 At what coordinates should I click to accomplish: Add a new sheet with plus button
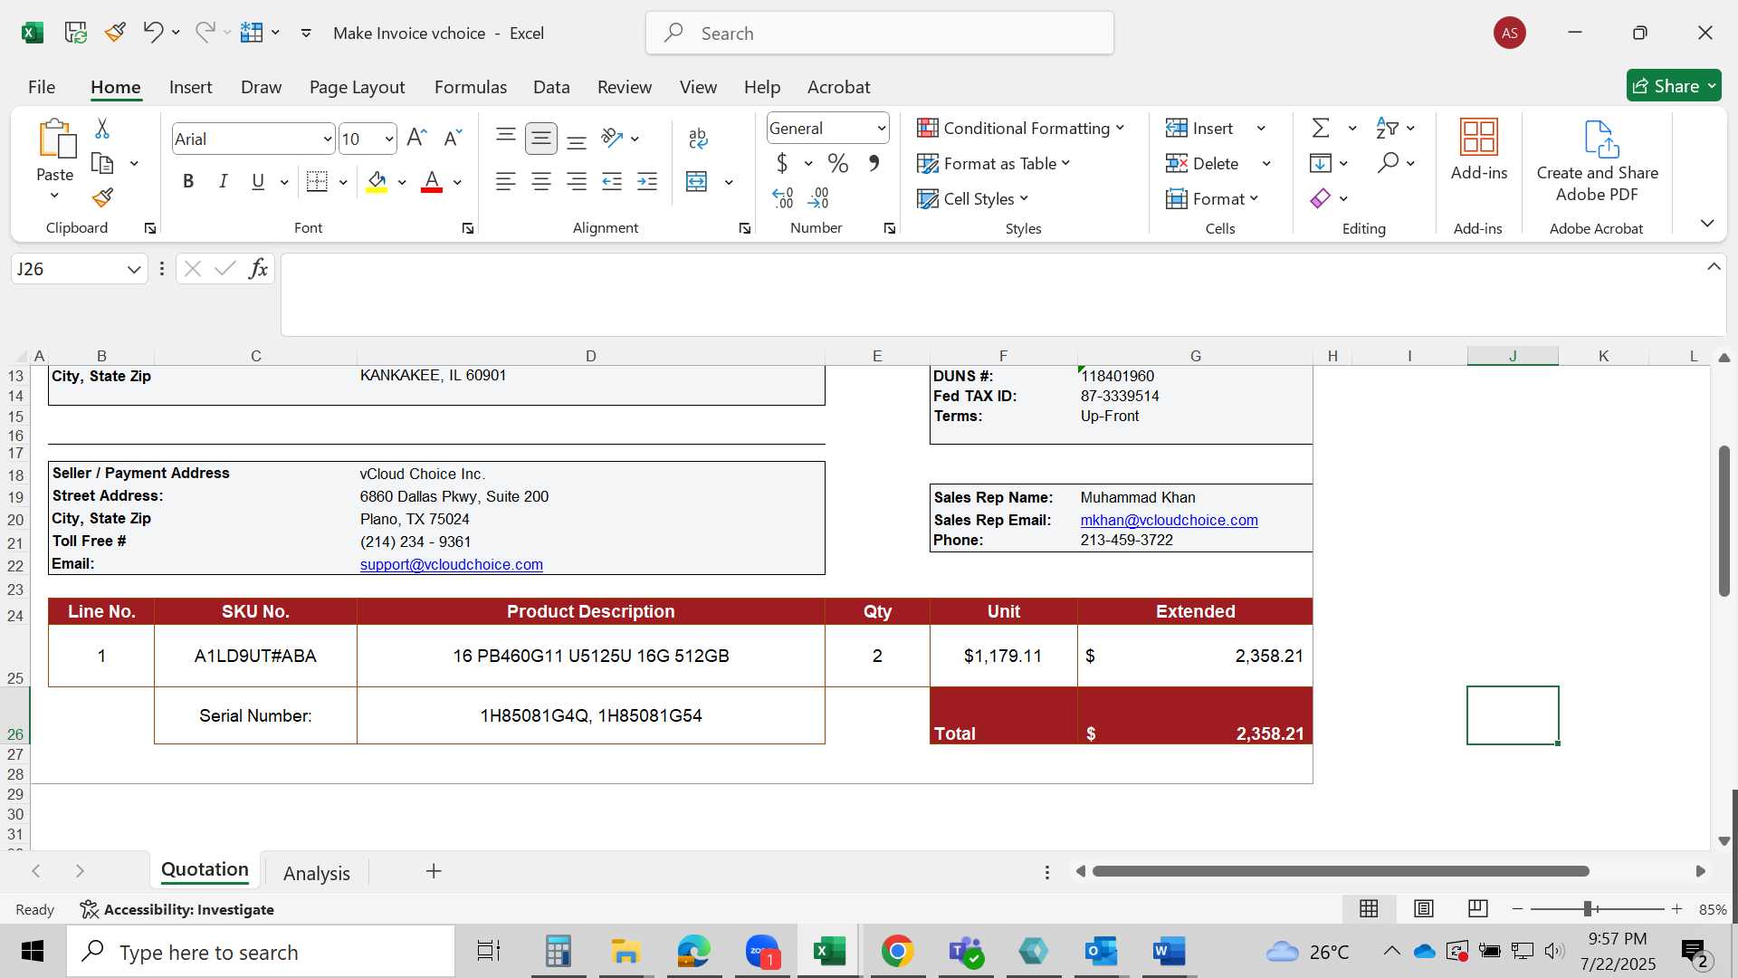[434, 871]
